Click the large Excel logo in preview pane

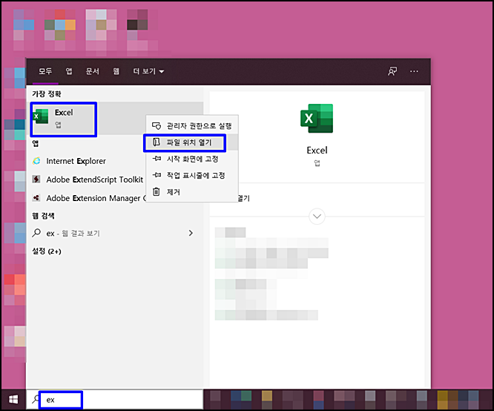click(x=317, y=119)
